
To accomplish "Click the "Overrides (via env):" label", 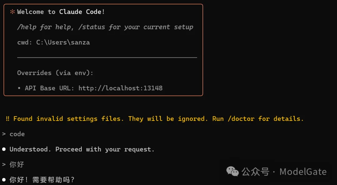I will click(x=55, y=73).
